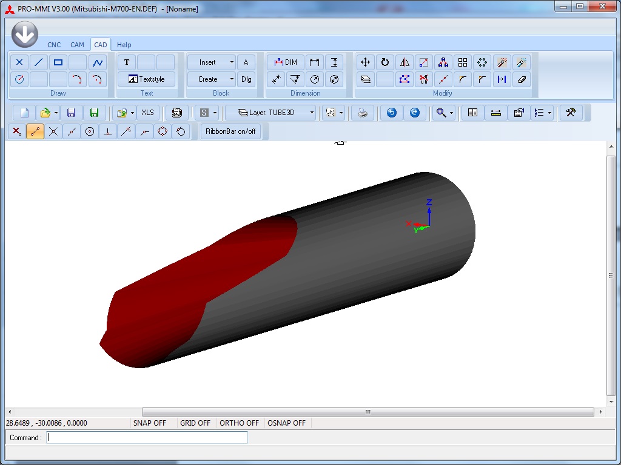Click the RibbonBar on/off button
Screen dimensions: 621x465
[x=230, y=131]
